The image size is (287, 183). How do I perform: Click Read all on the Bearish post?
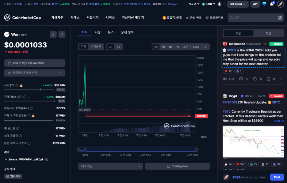[x=278, y=121]
